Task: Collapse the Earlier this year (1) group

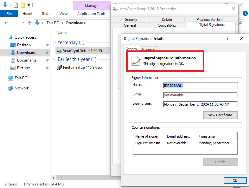Action: coord(54,59)
